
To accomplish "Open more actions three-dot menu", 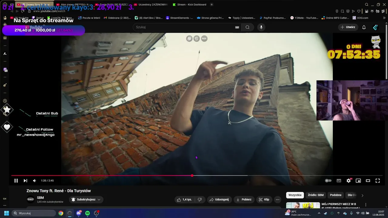I will tap(278, 200).
